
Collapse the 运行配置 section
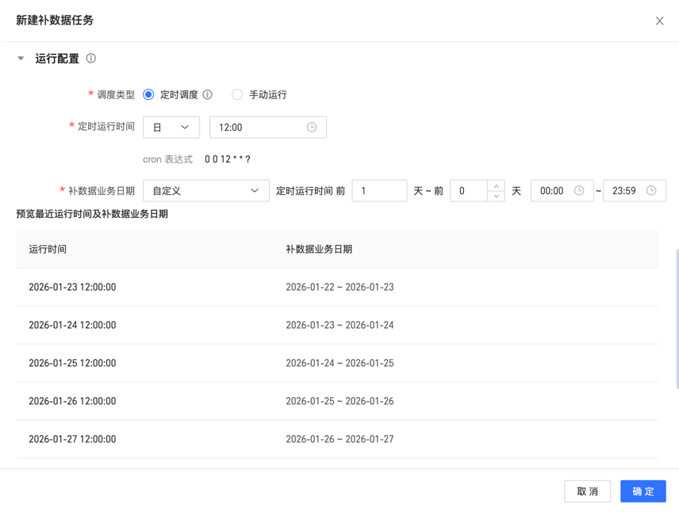[21, 59]
